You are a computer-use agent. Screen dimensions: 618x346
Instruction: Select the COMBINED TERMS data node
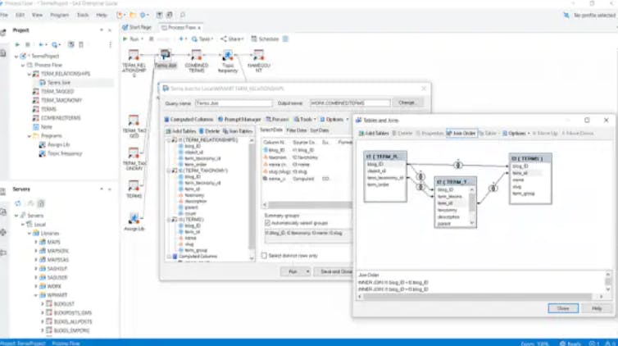pos(196,55)
